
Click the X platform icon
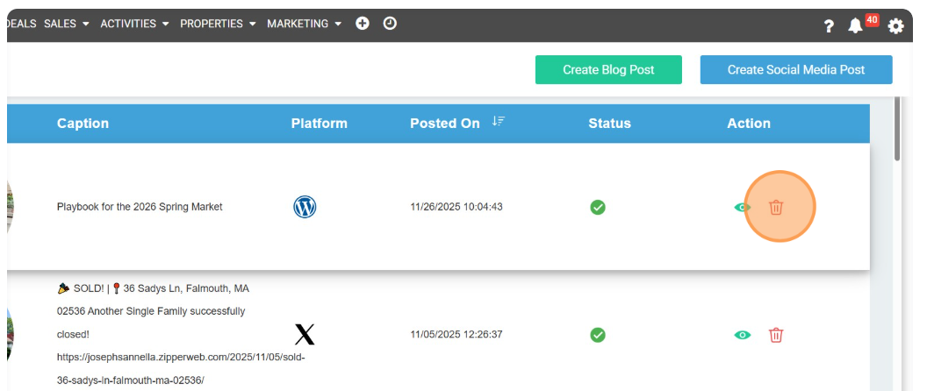coord(304,334)
